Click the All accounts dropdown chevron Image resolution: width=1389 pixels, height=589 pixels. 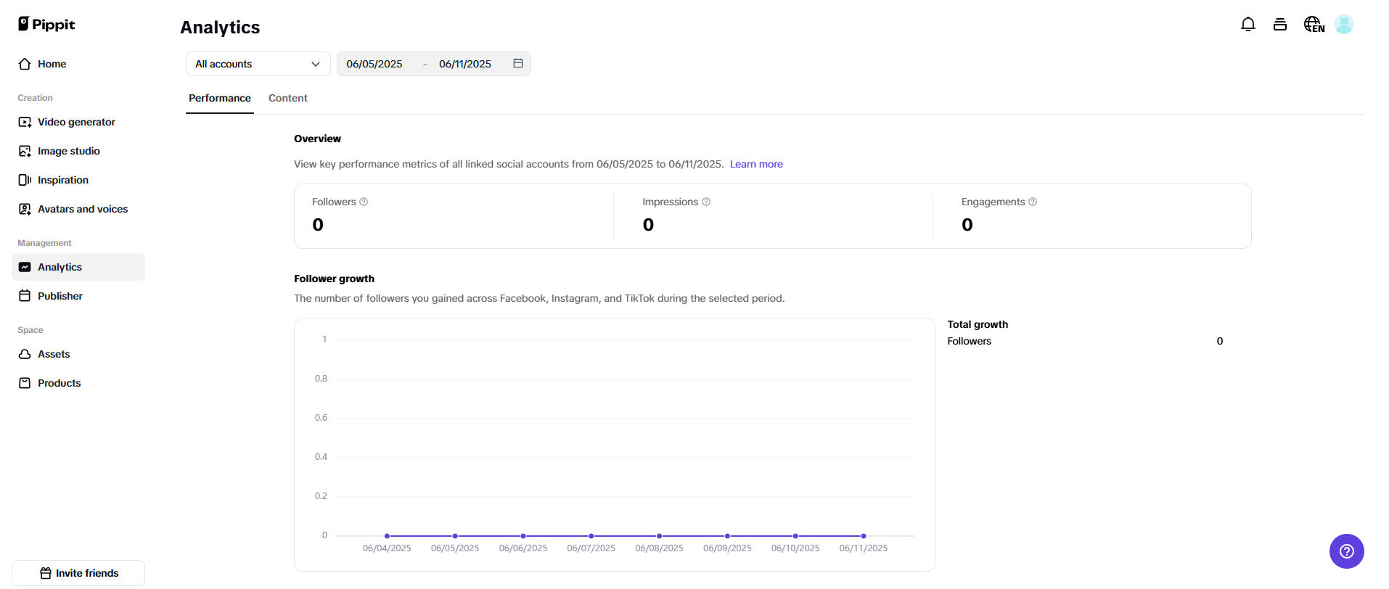pos(316,64)
